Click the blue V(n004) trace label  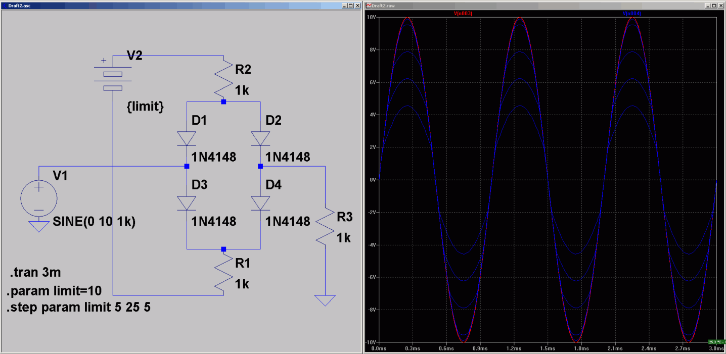tap(632, 14)
